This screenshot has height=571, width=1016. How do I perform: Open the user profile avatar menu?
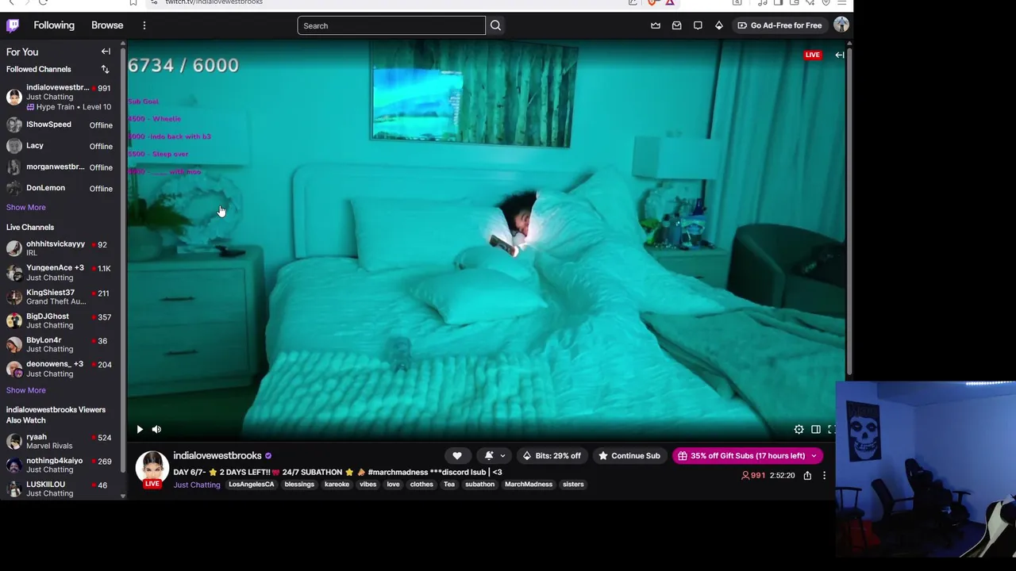pos(841,25)
